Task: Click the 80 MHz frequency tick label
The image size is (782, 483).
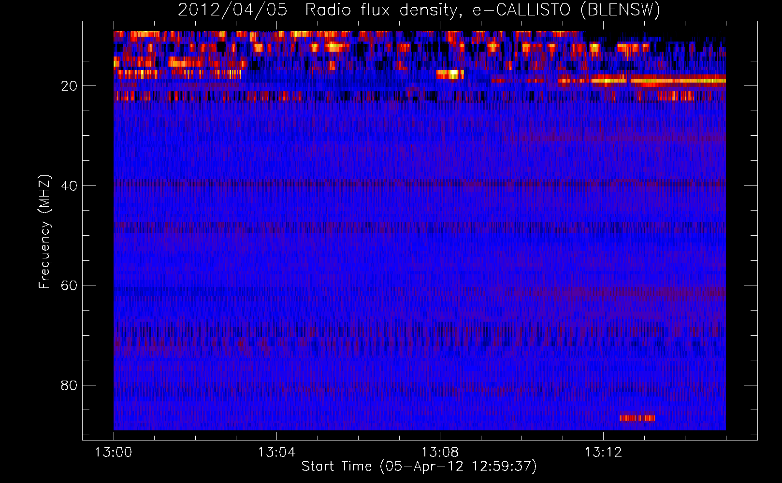Action: (69, 385)
